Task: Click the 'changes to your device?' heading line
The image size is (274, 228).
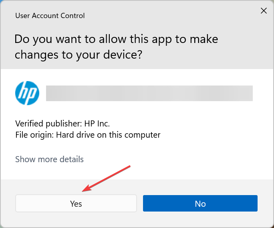Action: 78,55
